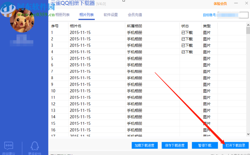Click the 目标账号 input field
The width and height of the screenshot is (250, 155).
[x=233, y=15]
